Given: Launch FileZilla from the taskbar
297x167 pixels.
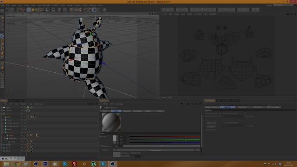Looking at the screenshot, I should click(x=74, y=164).
